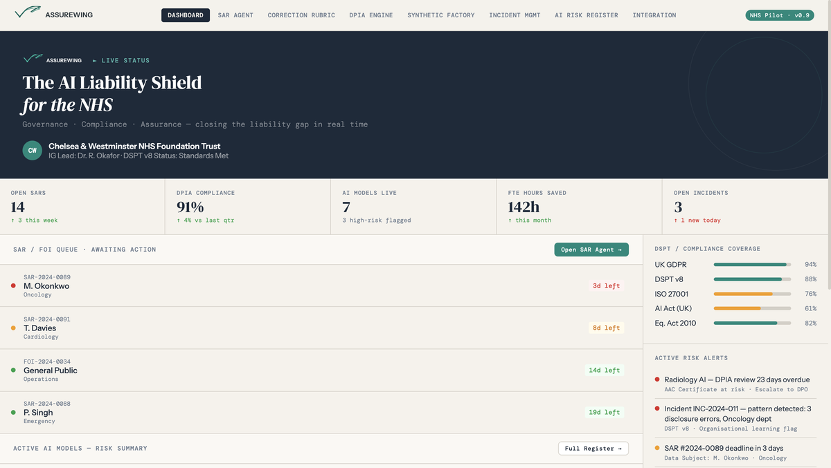Click the Open SAR Agent button
This screenshot has width=831, height=468.
591,250
